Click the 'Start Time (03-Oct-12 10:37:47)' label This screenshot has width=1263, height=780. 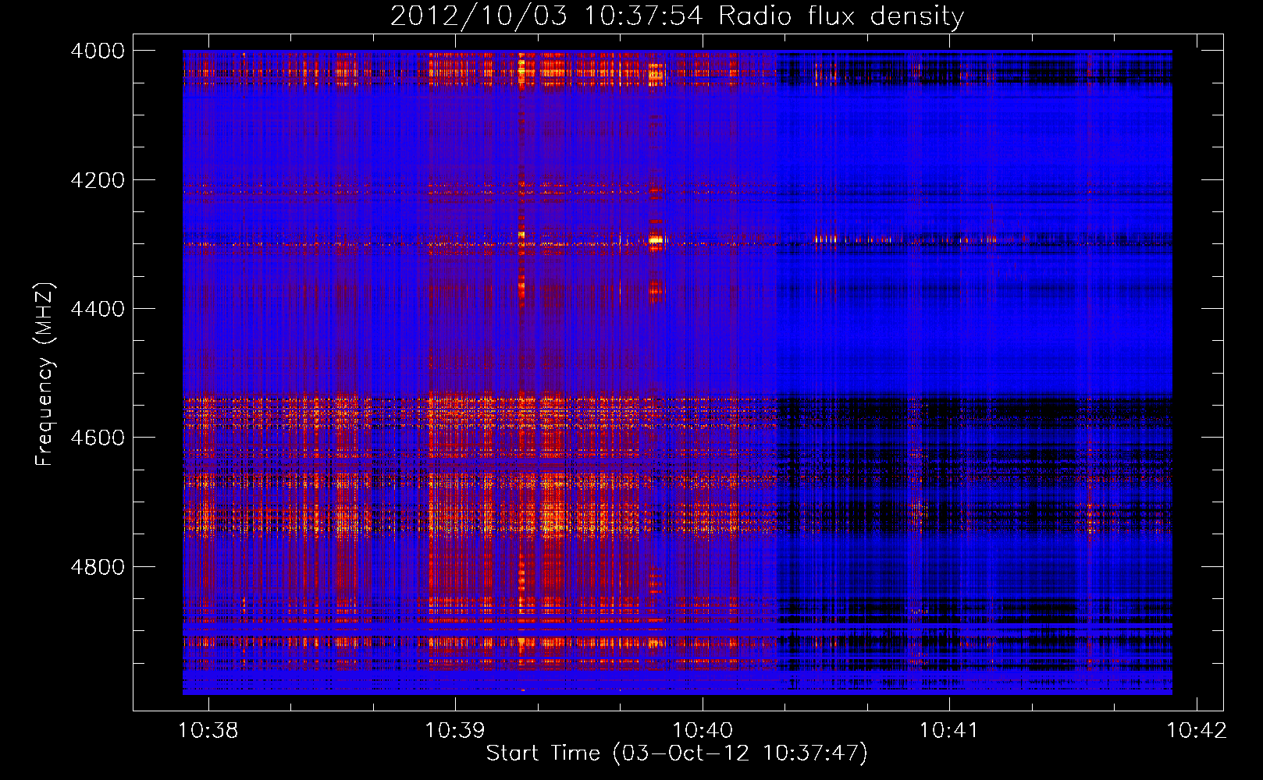click(677, 753)
